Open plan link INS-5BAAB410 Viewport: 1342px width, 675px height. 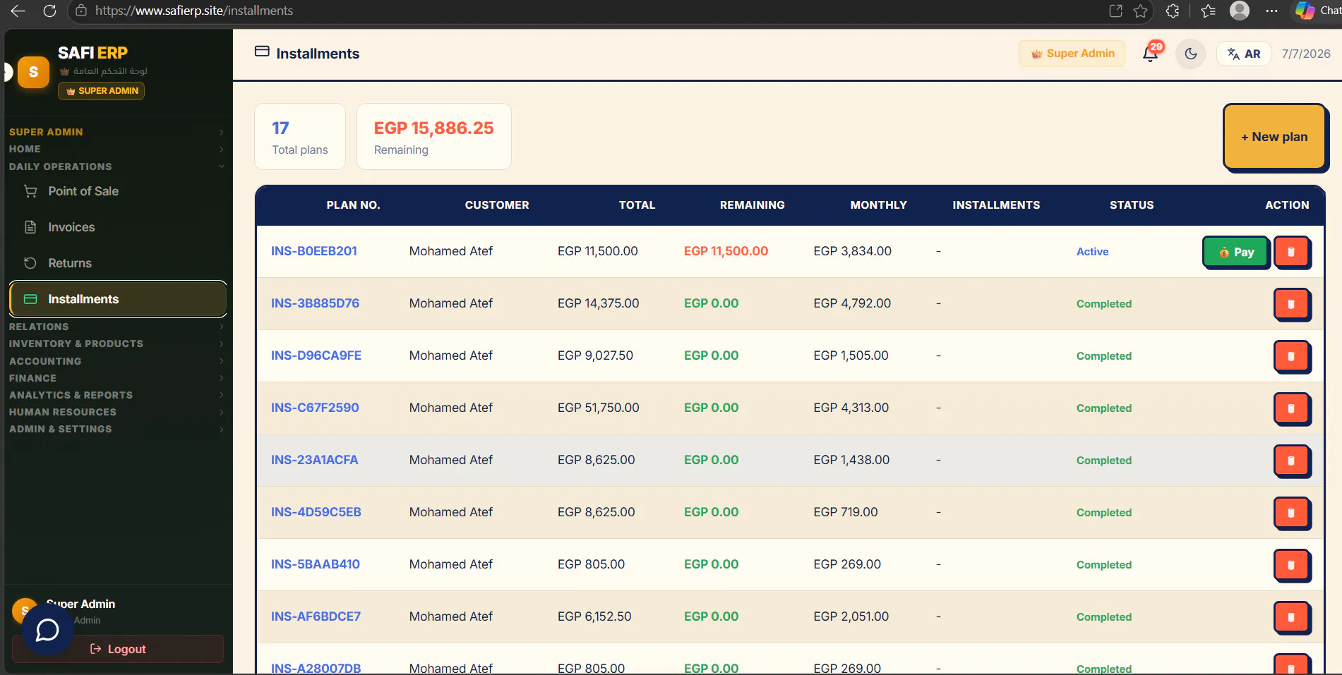[x=316, y=564]
